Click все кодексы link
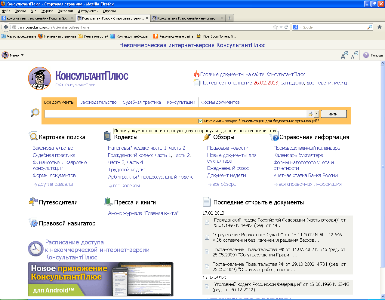The width and height of the screenshot is (385, 300). [x=126, y=186]
